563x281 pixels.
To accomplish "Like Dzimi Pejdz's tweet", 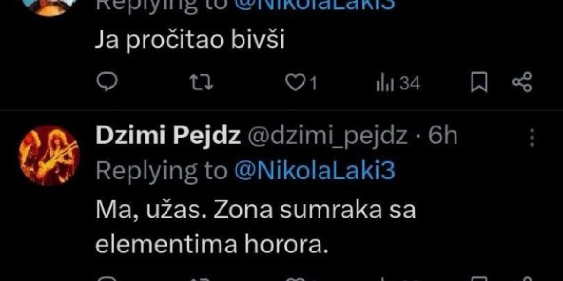I will (295, 278).
